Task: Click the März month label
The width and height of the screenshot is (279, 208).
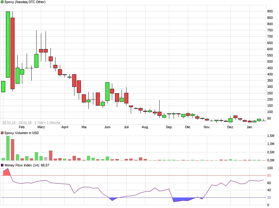Action: click(41, 127)
